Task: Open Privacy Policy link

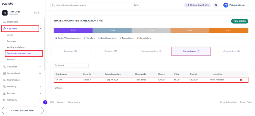Action: [x=246, y=102]
